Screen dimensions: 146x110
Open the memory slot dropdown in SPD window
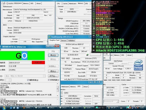pos(61,93)
